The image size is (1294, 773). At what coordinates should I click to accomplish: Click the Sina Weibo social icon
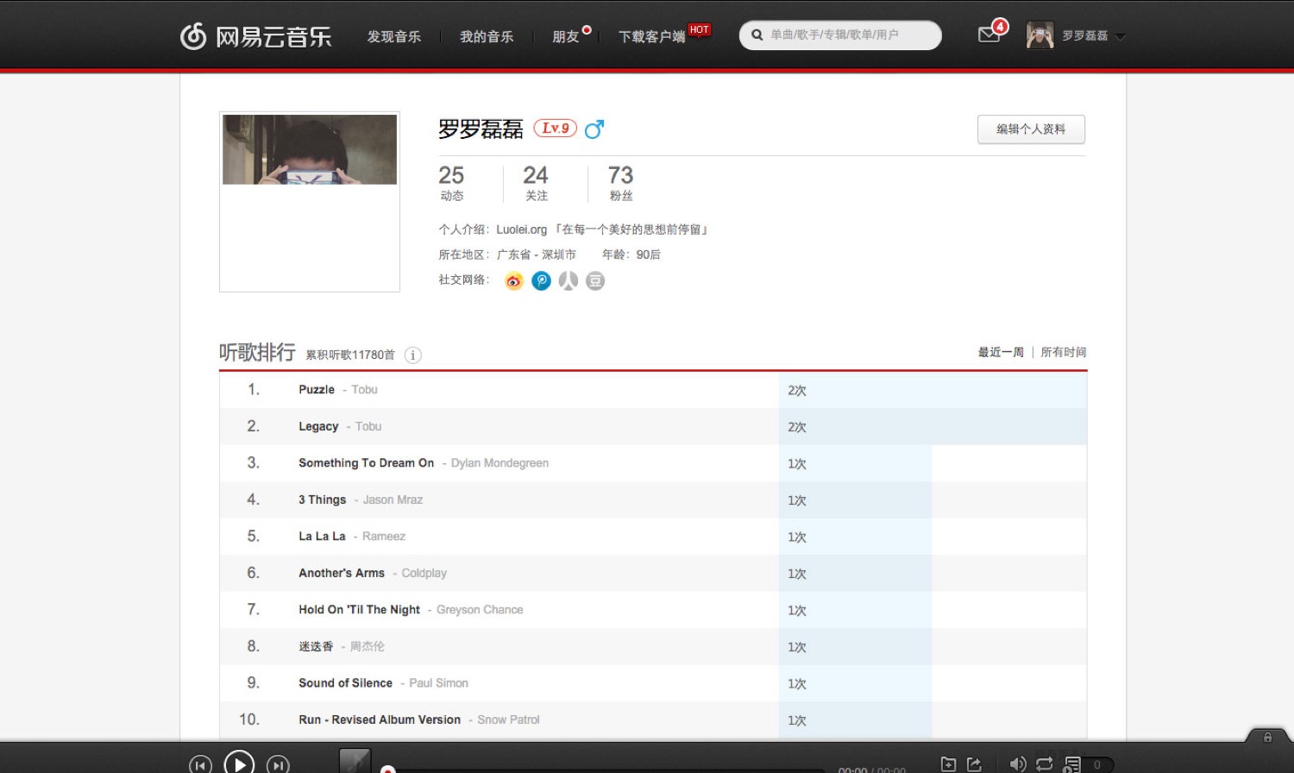tap(514, 281)
